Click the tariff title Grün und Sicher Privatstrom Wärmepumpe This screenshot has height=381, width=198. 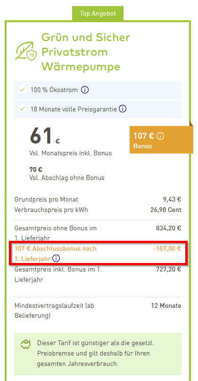coord(86,52)
